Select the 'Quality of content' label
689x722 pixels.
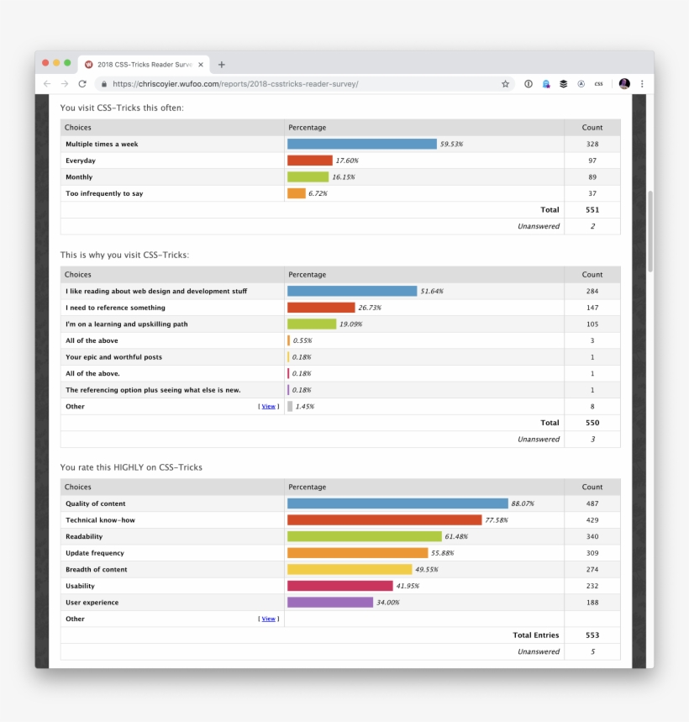coord(95,503)
